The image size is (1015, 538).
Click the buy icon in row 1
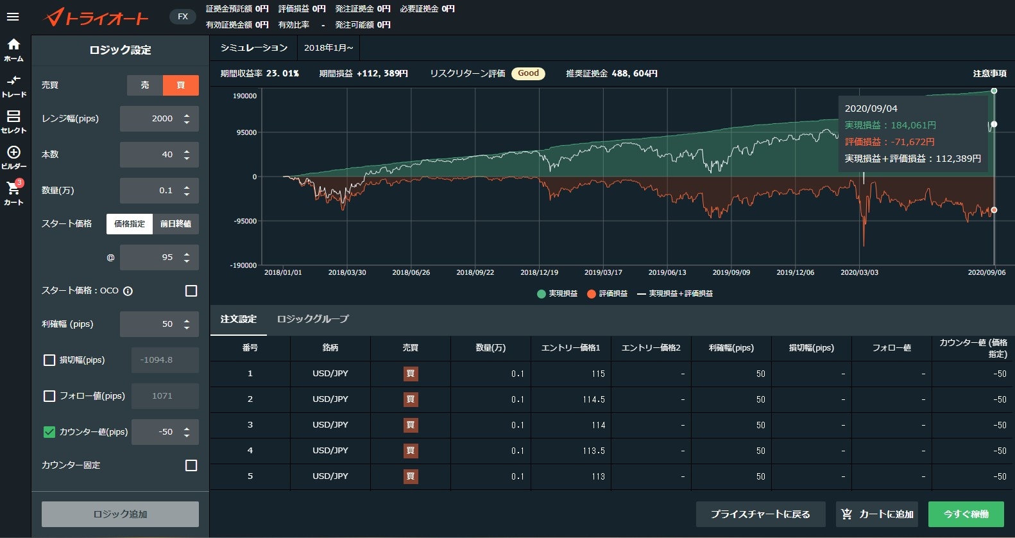[411, 374]
